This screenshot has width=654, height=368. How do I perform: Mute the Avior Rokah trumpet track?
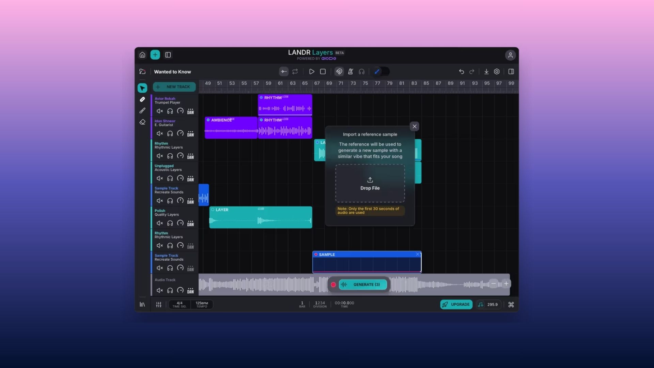click(160, 111)
